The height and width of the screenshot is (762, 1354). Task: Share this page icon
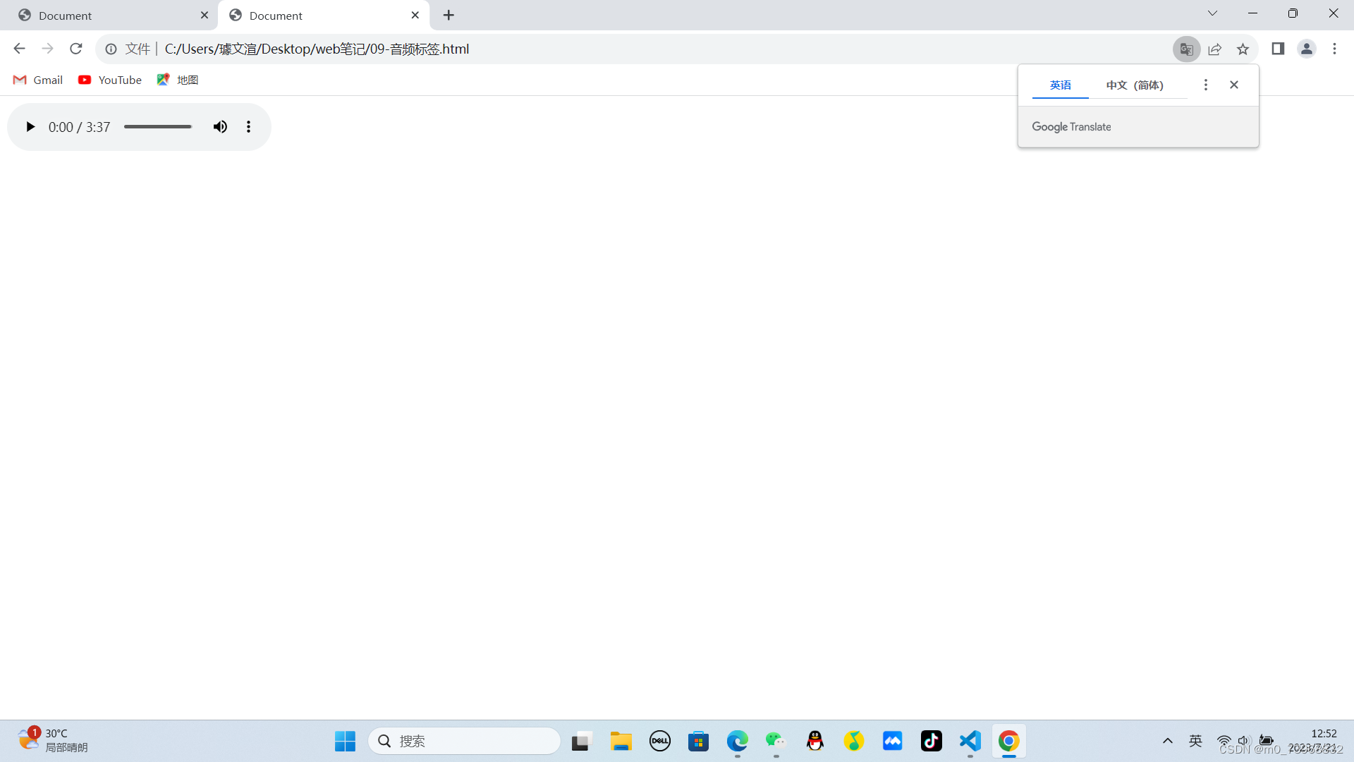pyautogui.click(x=1215, y=49)
